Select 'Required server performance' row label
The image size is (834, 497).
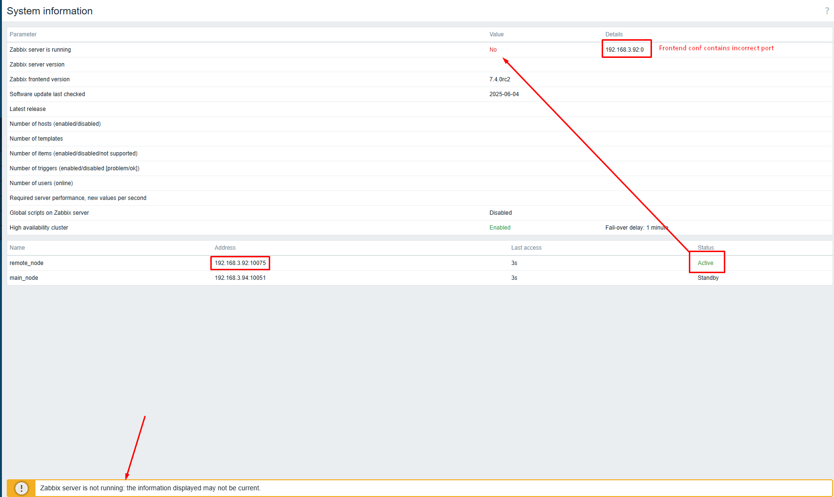point(78,198)
